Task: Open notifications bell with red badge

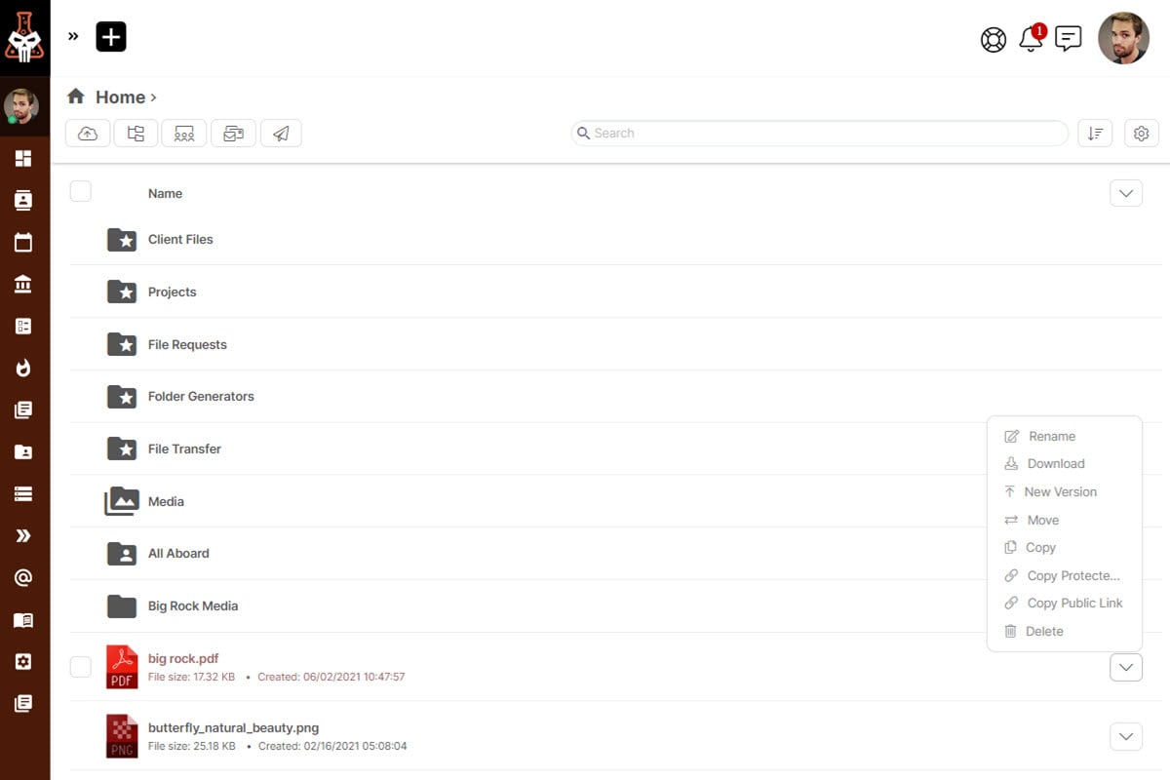Action: (x=1031, y=38)
